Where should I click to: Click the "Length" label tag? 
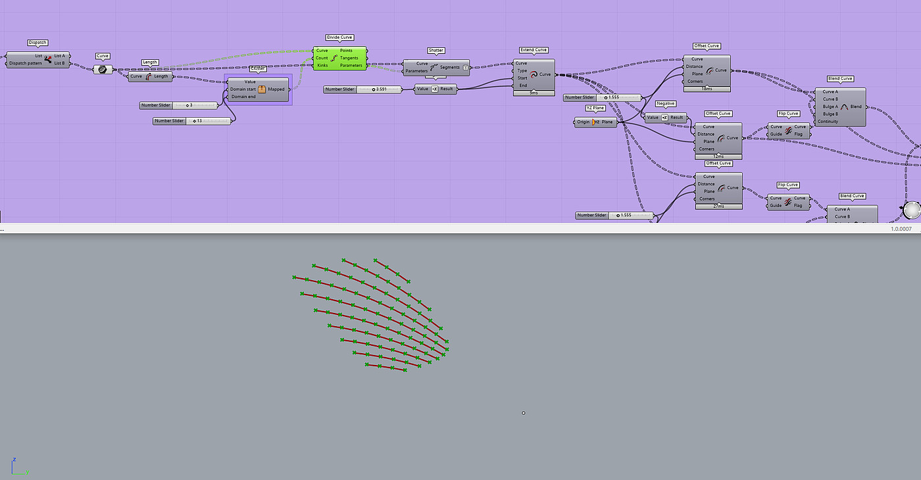150,62
